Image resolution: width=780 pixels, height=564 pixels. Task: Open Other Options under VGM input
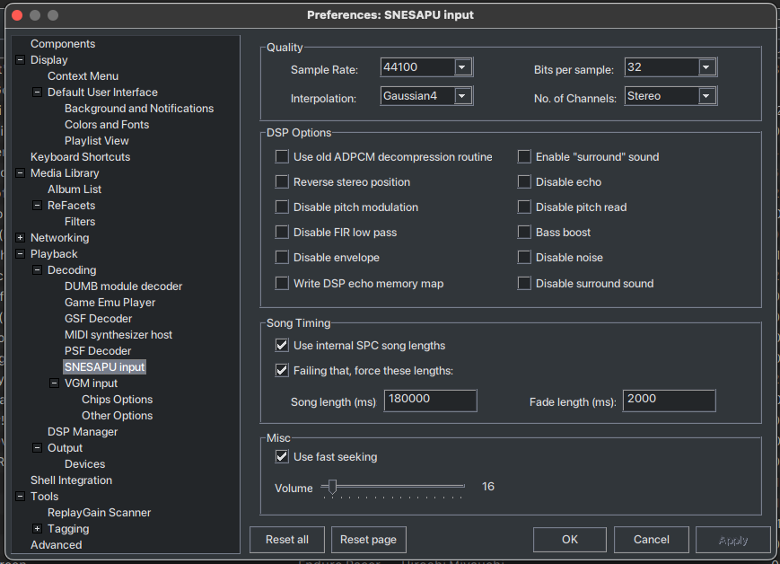click(x=118, y=416)
